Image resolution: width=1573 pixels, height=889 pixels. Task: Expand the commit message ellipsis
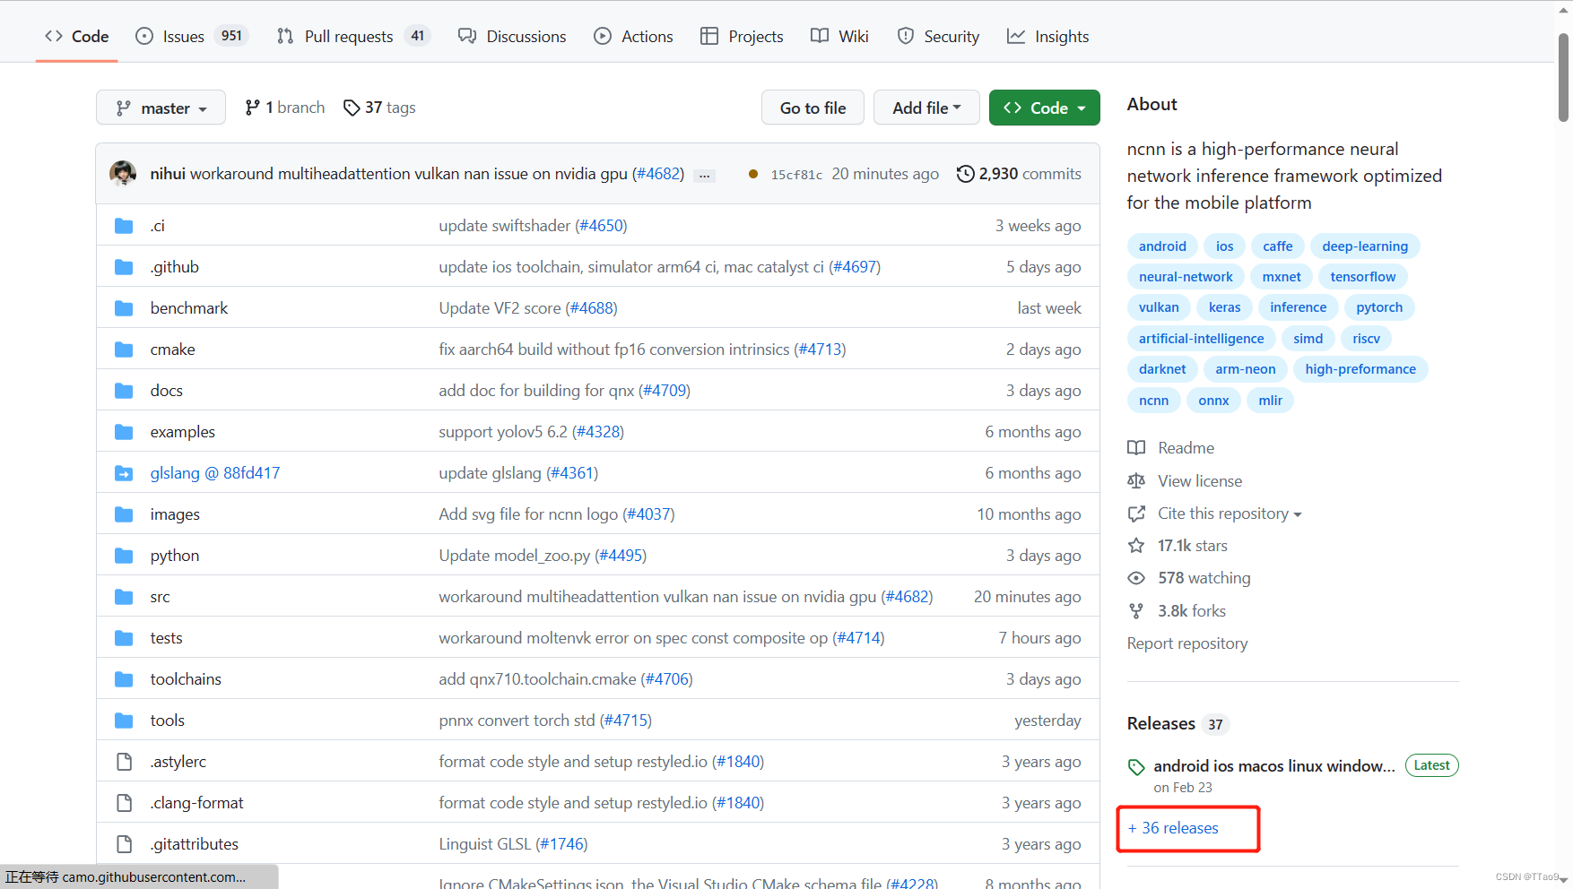pos(705,175)
